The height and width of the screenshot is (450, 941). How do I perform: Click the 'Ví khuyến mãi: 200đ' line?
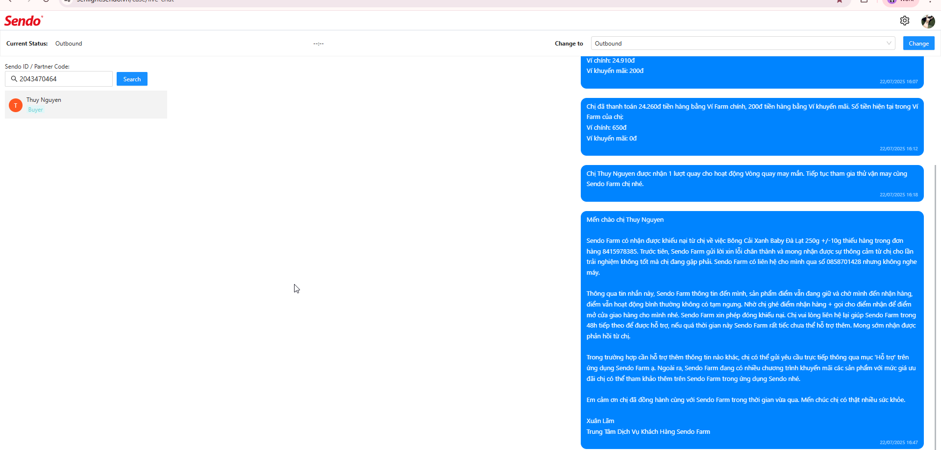click(615, 71)
